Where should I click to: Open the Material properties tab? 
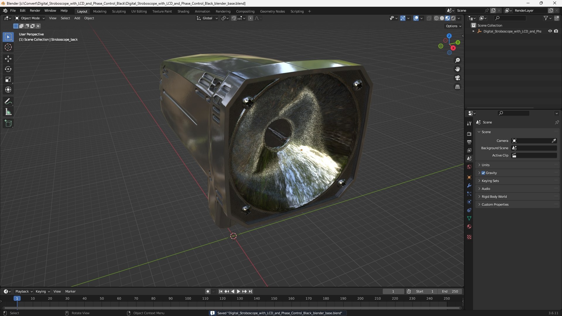(469, 226)
